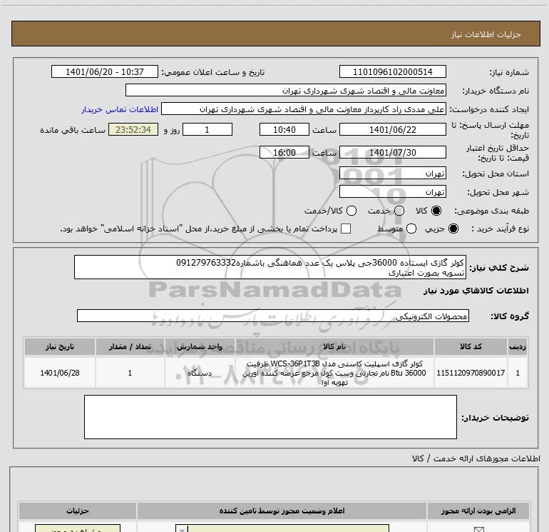Click the واحد شمارش column header
Viewport: 549px width, 532px height.
(200, 346)
